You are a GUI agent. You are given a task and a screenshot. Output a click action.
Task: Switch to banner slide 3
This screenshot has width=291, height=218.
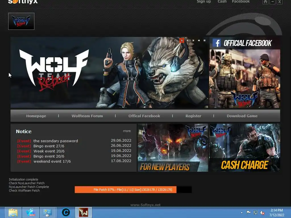pos(193,40)
